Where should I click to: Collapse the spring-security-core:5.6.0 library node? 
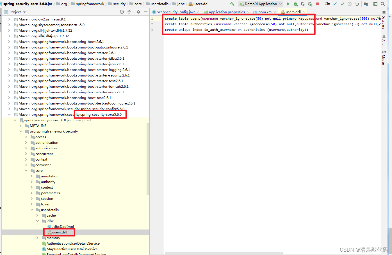9,114
